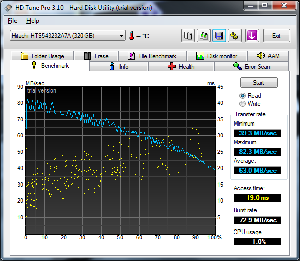Click the save screenshot floppy disk icon
This screenshot has width=300, height=261.
point(219,36)
